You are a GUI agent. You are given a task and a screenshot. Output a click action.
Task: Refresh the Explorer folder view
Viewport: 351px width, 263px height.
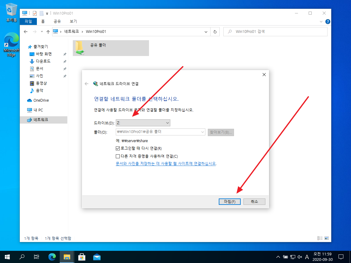point(215,32)
